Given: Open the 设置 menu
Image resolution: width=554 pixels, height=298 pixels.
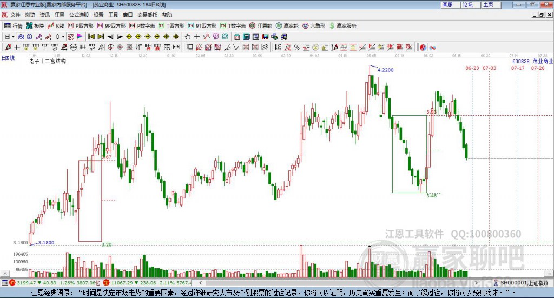Looking at the screenshot, I should [x=98, y=15].
